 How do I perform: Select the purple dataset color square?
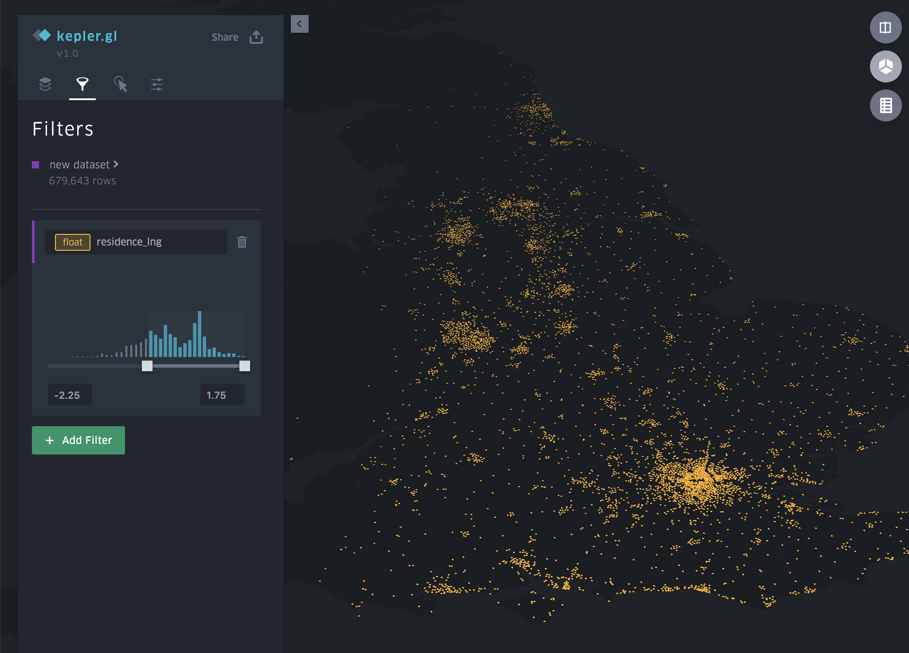click(x=36, y=164)
